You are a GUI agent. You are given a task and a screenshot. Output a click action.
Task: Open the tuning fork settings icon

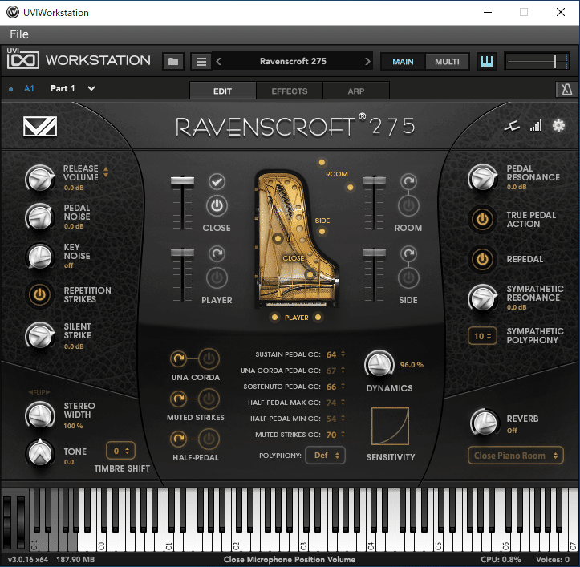[513, 127]
